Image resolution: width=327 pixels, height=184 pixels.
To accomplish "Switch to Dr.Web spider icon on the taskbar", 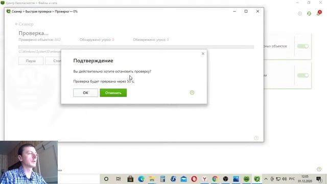I will tap(257, 179).
